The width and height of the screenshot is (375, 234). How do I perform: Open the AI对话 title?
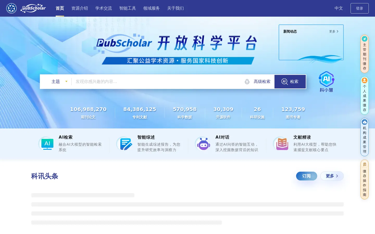(x=222, y=137)
